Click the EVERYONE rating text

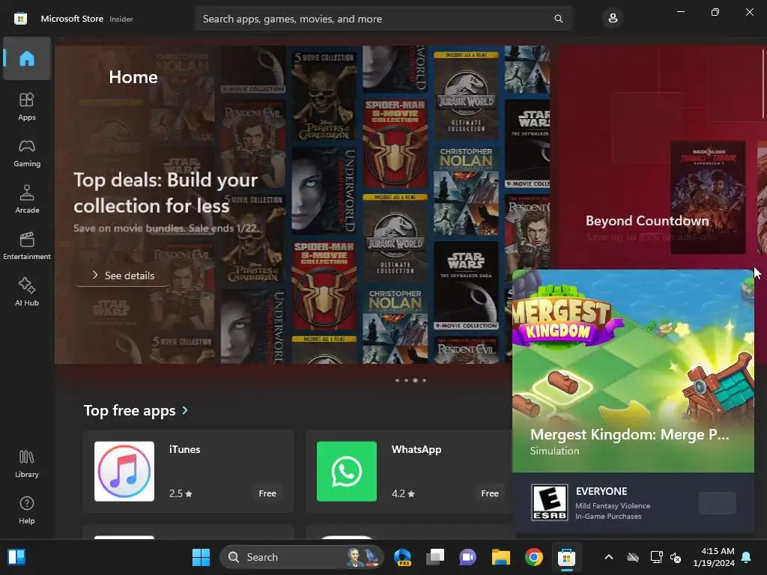601,491
